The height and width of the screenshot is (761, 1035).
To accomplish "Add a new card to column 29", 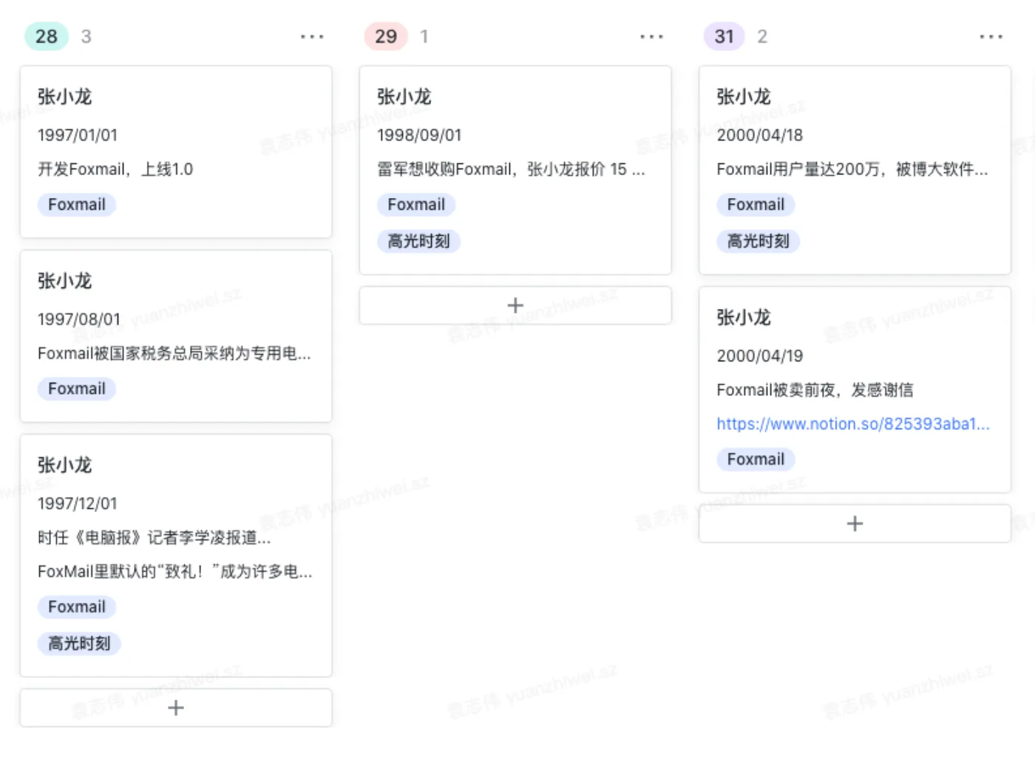I will 515,305.
